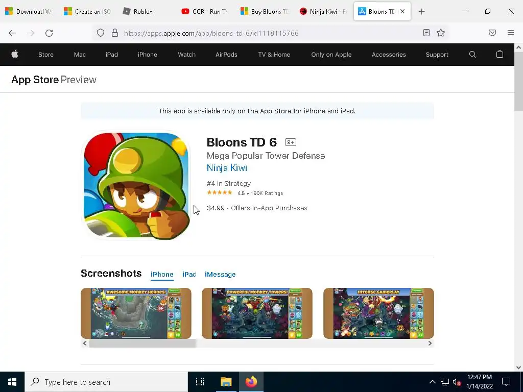
Task: Click the star rating 4.8 · 190K Ratings
Action: pos(245,193)
